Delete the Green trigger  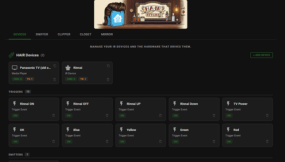click(214, 141)
